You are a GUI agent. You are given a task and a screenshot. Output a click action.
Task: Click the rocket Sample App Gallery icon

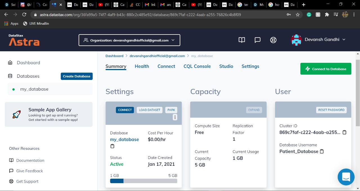pyautogui.click(x=17, y=114)
